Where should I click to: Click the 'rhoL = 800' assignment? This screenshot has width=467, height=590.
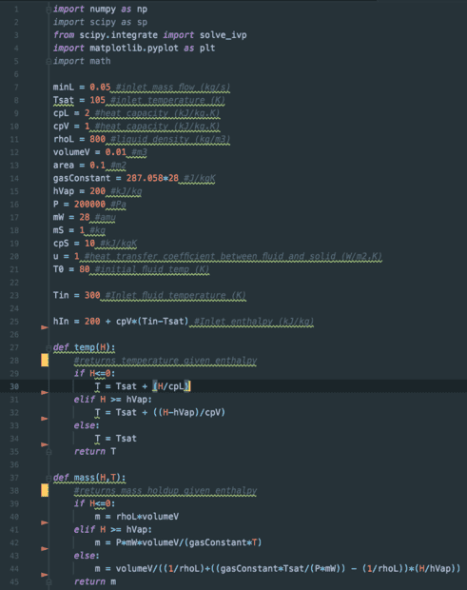pos(79,139)
